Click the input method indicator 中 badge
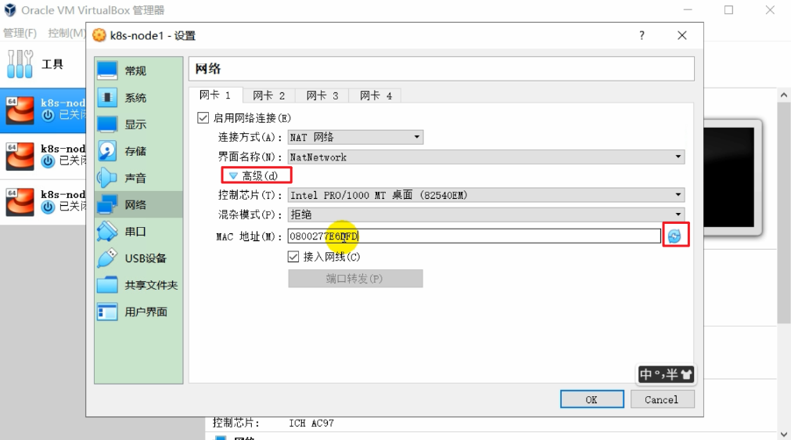 (666, 374)
